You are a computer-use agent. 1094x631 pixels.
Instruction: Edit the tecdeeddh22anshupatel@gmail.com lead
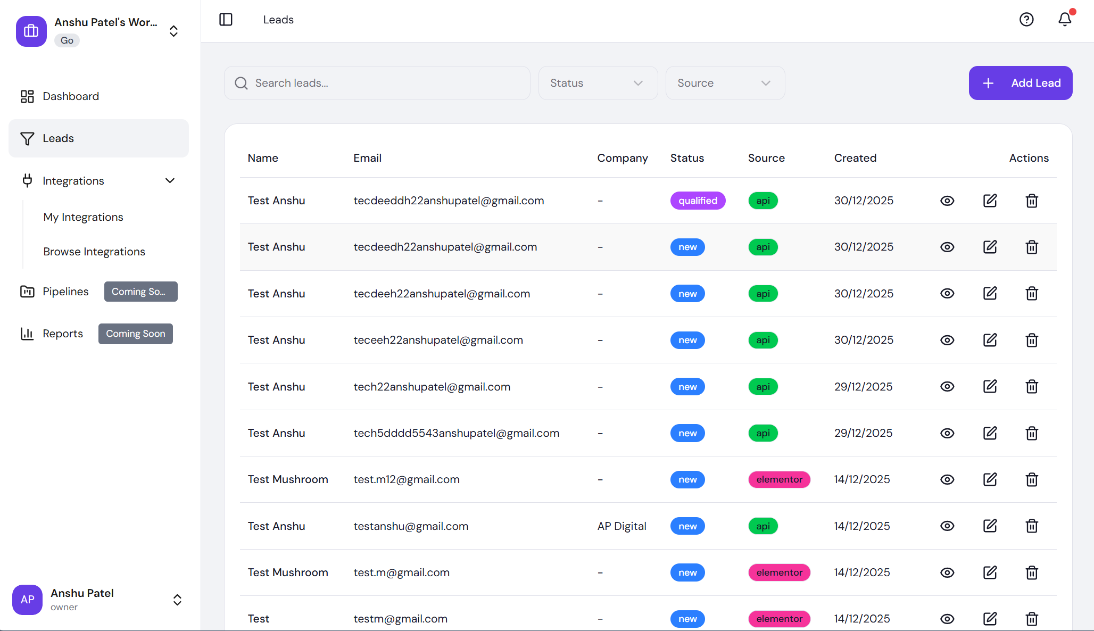(989, 201)
